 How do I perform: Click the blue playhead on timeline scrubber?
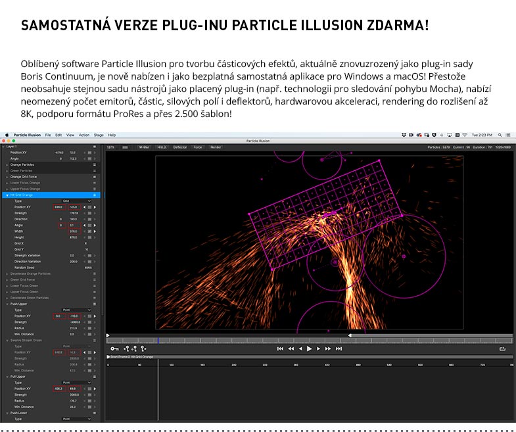click(158, 340)
